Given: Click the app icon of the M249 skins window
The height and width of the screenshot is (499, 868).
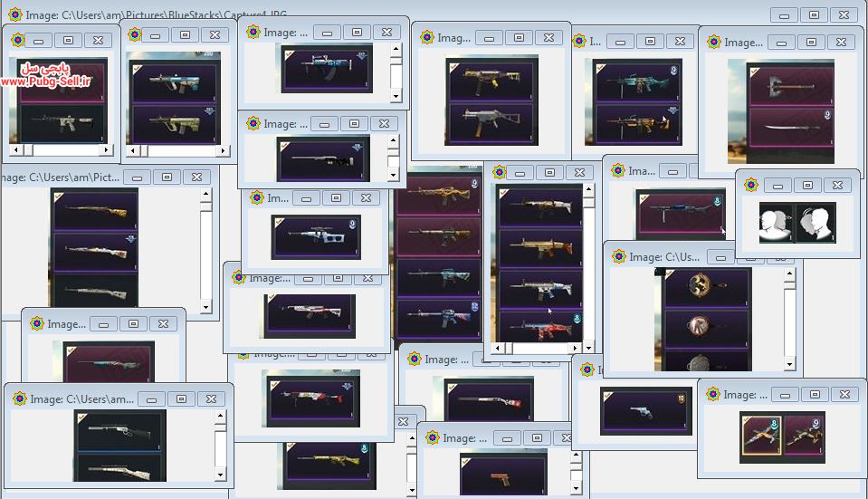Looking at the screenshot, I should [579, 41].
